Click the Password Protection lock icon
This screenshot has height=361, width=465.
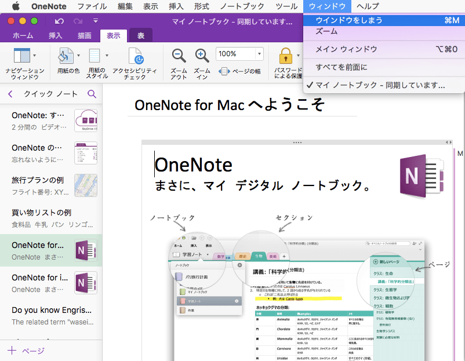(286, 56)
